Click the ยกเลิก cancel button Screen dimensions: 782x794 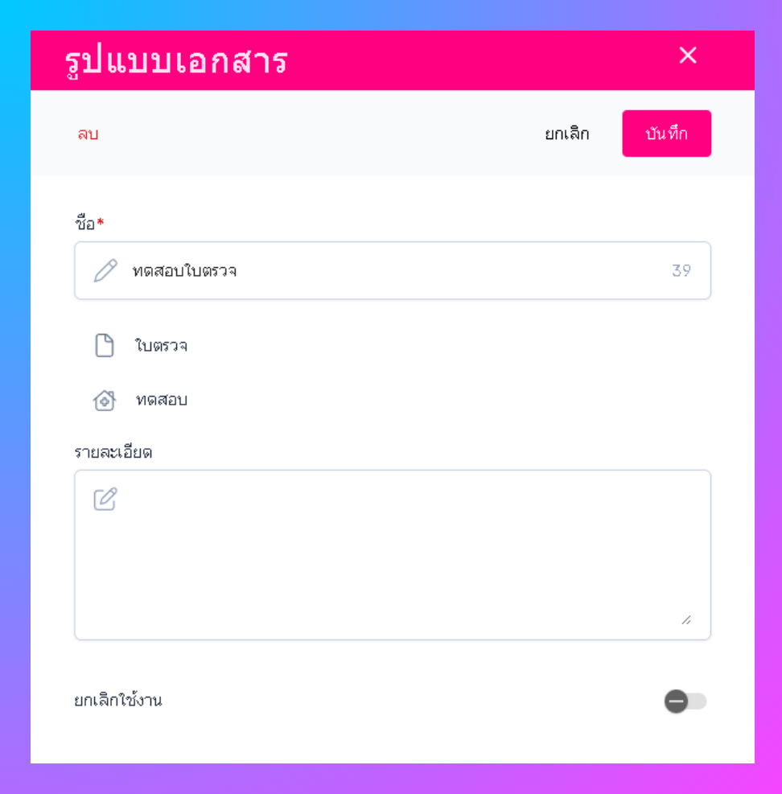point(566,134)
